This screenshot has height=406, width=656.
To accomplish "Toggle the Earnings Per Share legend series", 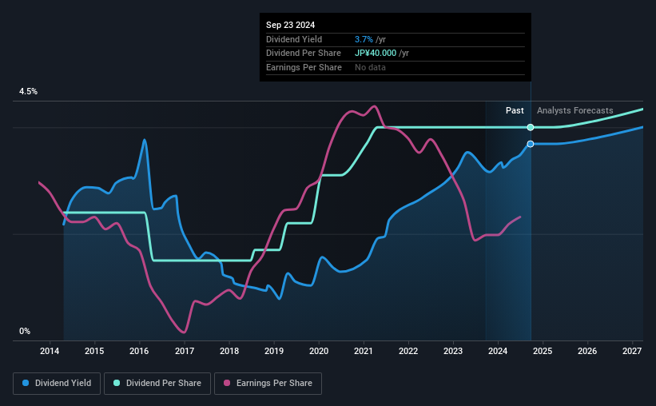I will coord(268,384).
